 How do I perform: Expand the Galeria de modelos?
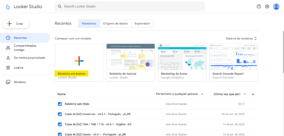pyautogui.click(x=241, y=38)
